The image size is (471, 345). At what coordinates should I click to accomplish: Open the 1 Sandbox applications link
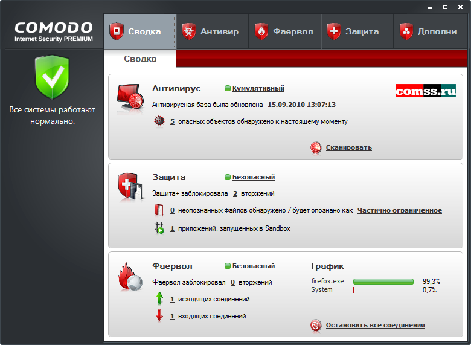click(173, 228)
